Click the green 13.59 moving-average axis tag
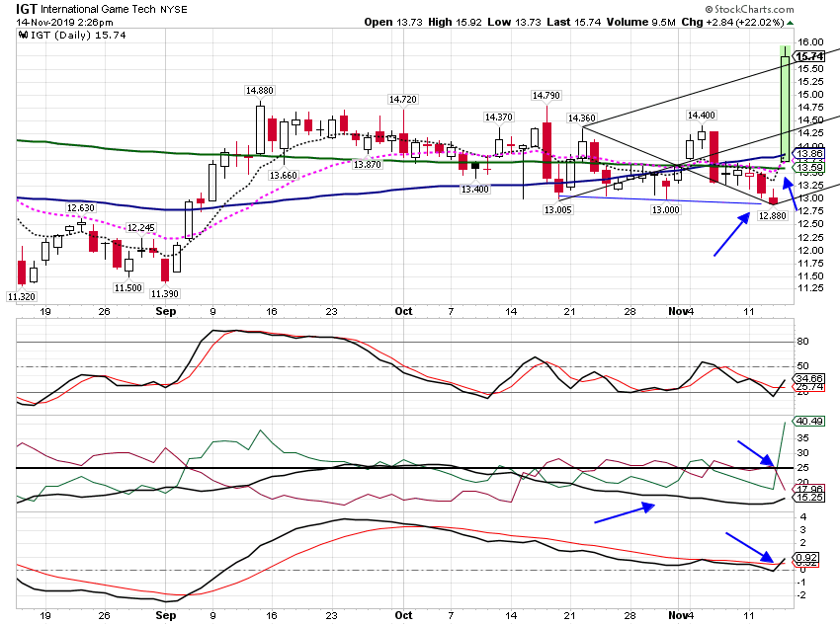 (809, 168)
